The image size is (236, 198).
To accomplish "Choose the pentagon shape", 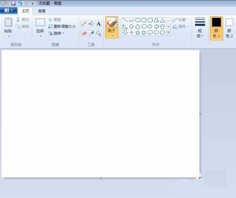I will (138, 27).
